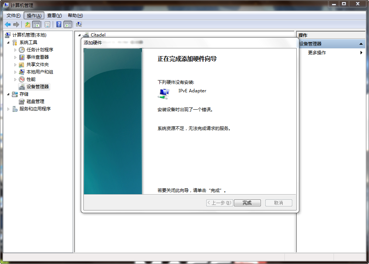The width and height of the screenshot is (369, 264).
Task: Collapse the Citadel device tree root
Action: (79, 35)
